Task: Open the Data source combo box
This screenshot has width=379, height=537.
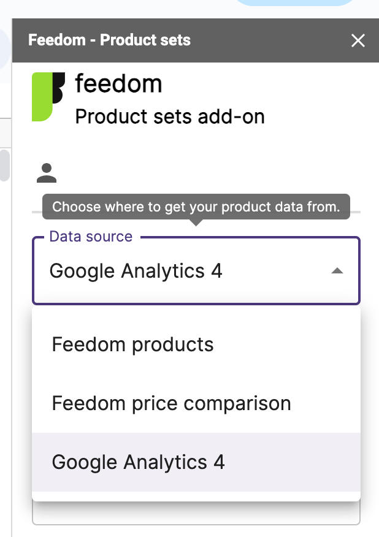Action: (x=196, y=270)
